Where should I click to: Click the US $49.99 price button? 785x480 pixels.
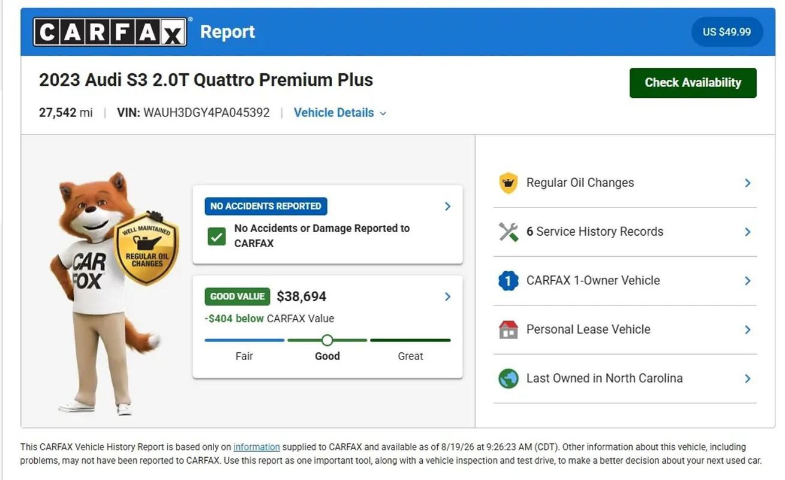[727, 32]
